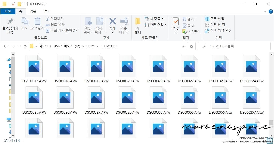Collapse the ribbon with the chevron
274x144 pixels.
tap(265, 11)
